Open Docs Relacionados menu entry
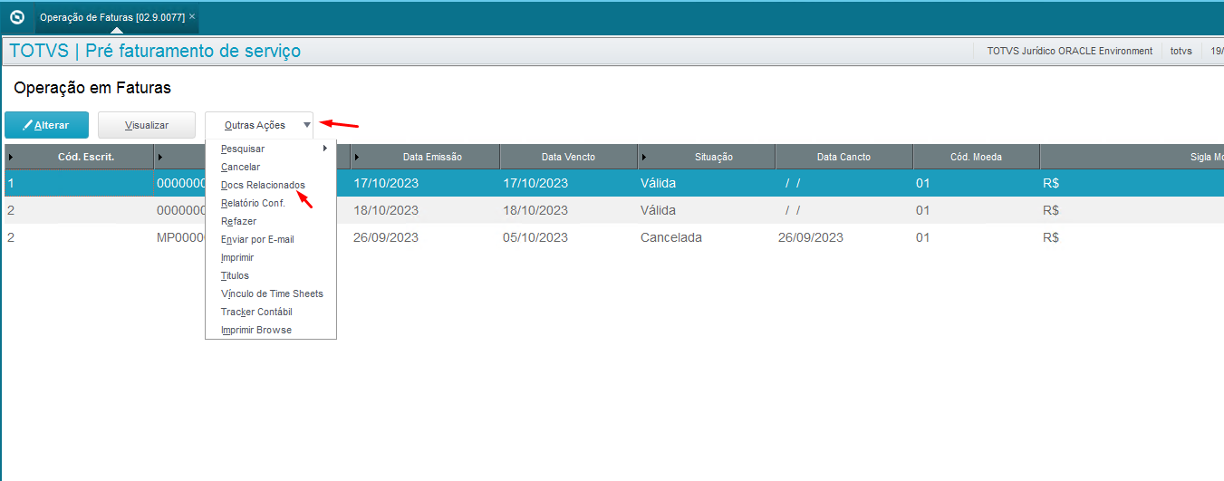The width and height of the screenshot is (1224, 481). click(263, 185)
